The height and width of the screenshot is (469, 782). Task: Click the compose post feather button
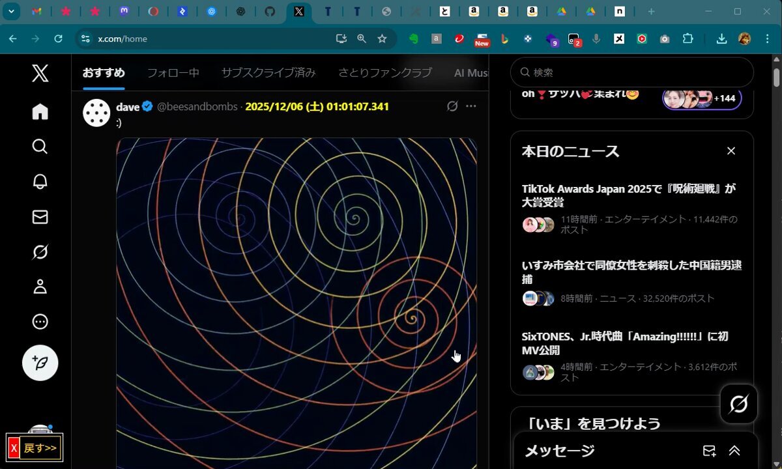(x=40, y=363)
